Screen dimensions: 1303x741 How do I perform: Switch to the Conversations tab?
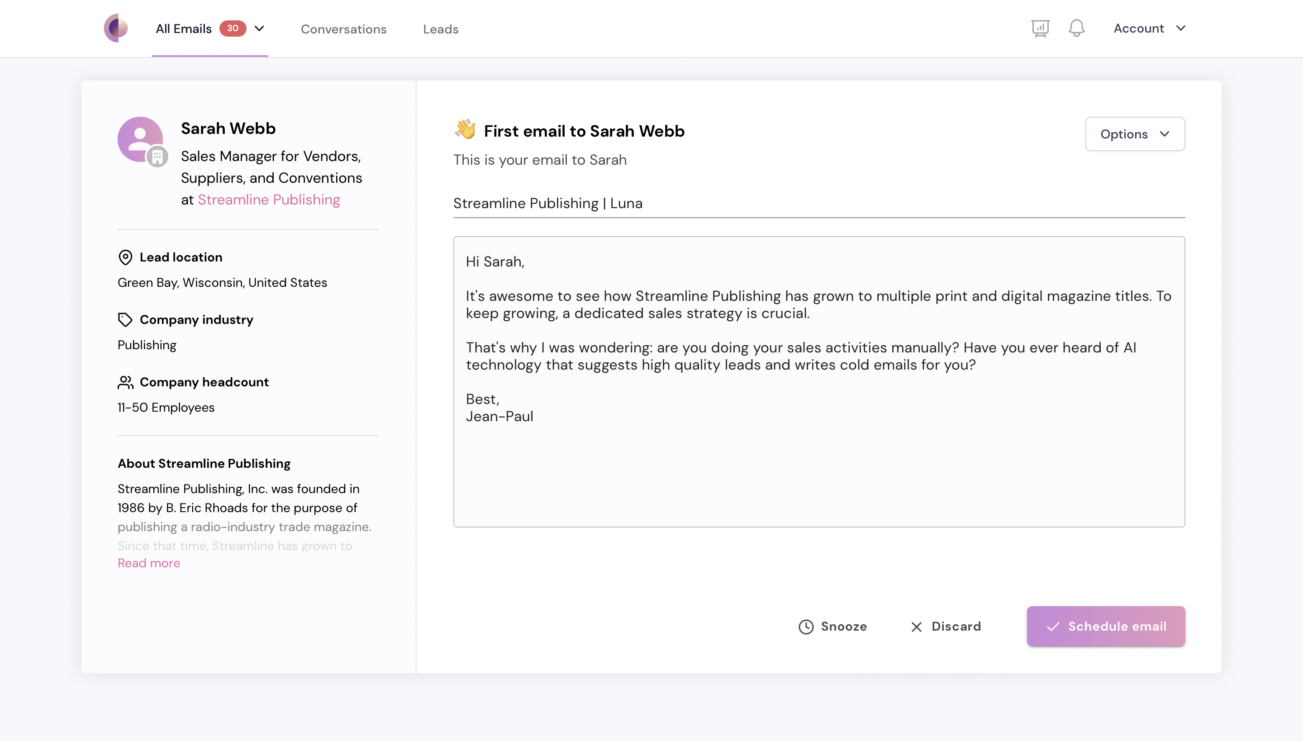click(x=343, y=29)
